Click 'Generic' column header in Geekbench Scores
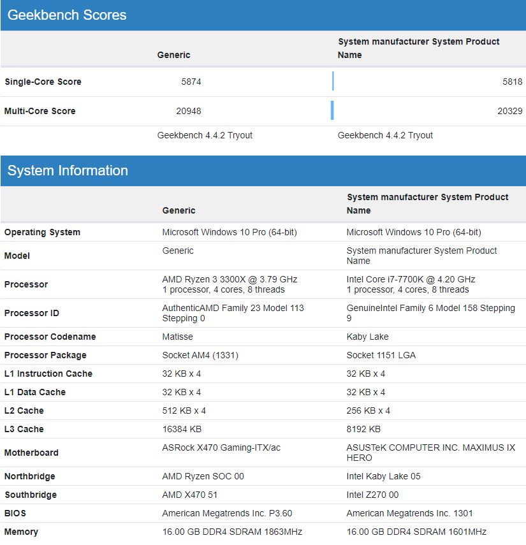The width and height of the screenshot is (526, 545). click(x=174, y=55)
